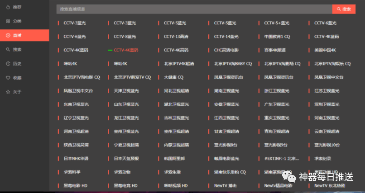
Task: Select the 贵州卫视蓝光 channel
Action: click(x=126, y=132)
